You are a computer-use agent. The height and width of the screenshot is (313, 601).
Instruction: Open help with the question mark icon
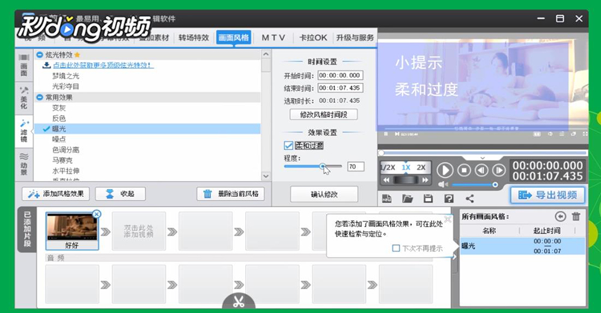click(449, 199)
